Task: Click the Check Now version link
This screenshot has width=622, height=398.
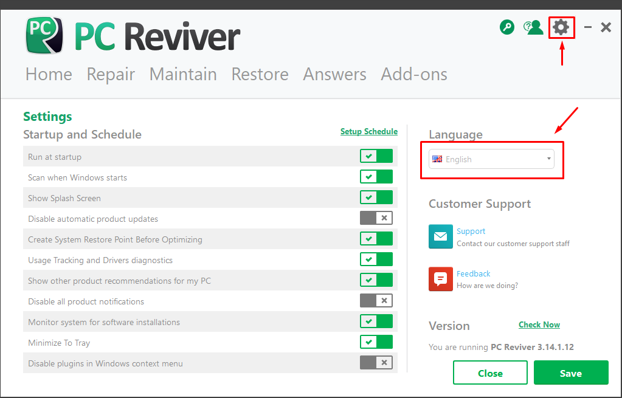Action: [x=539, y=324]
